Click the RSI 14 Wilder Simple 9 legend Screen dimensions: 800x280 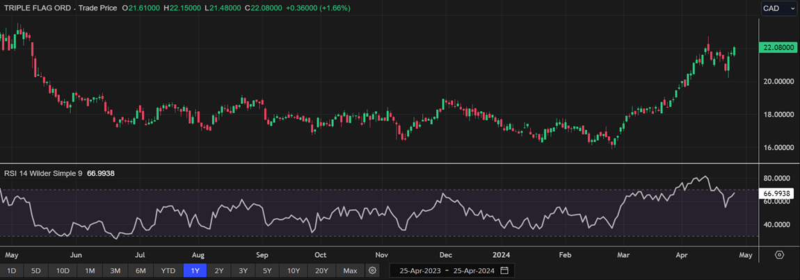(x=43, y=174)
